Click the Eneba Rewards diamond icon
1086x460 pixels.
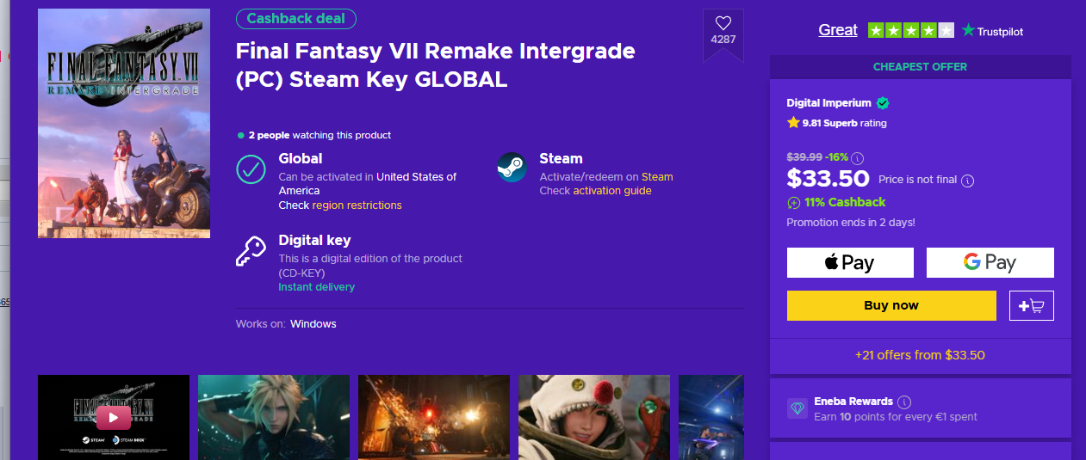coord(797,408)
